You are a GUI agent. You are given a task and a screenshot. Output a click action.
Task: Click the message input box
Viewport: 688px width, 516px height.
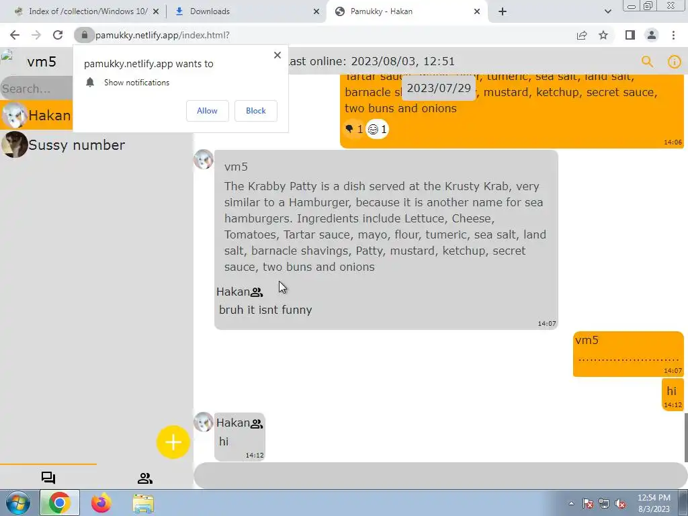pos(441,475)
